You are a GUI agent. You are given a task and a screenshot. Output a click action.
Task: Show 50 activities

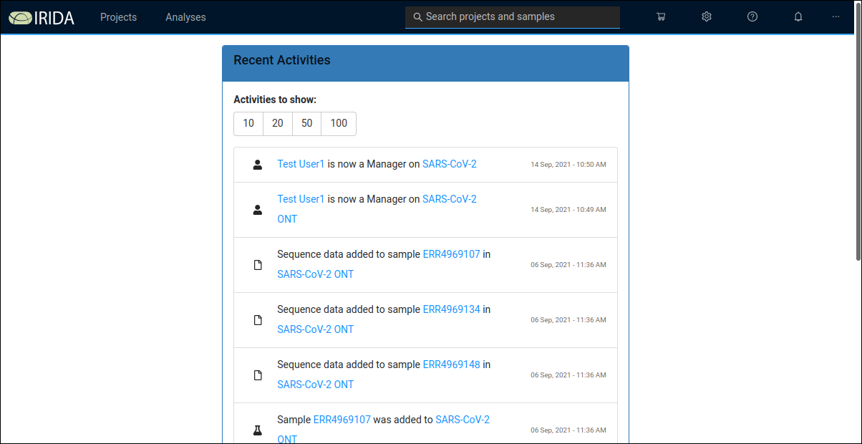click(307, 123)
